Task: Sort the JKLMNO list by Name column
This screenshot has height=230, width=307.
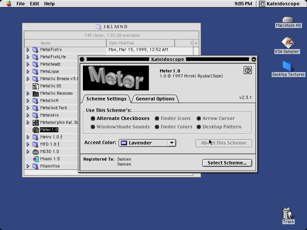Action: (65, 43)
